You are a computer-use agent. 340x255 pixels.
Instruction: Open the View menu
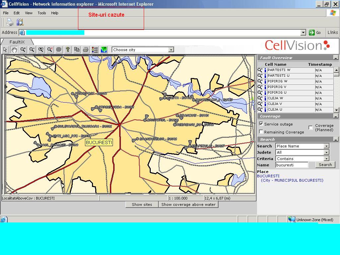tap(29, 13)
